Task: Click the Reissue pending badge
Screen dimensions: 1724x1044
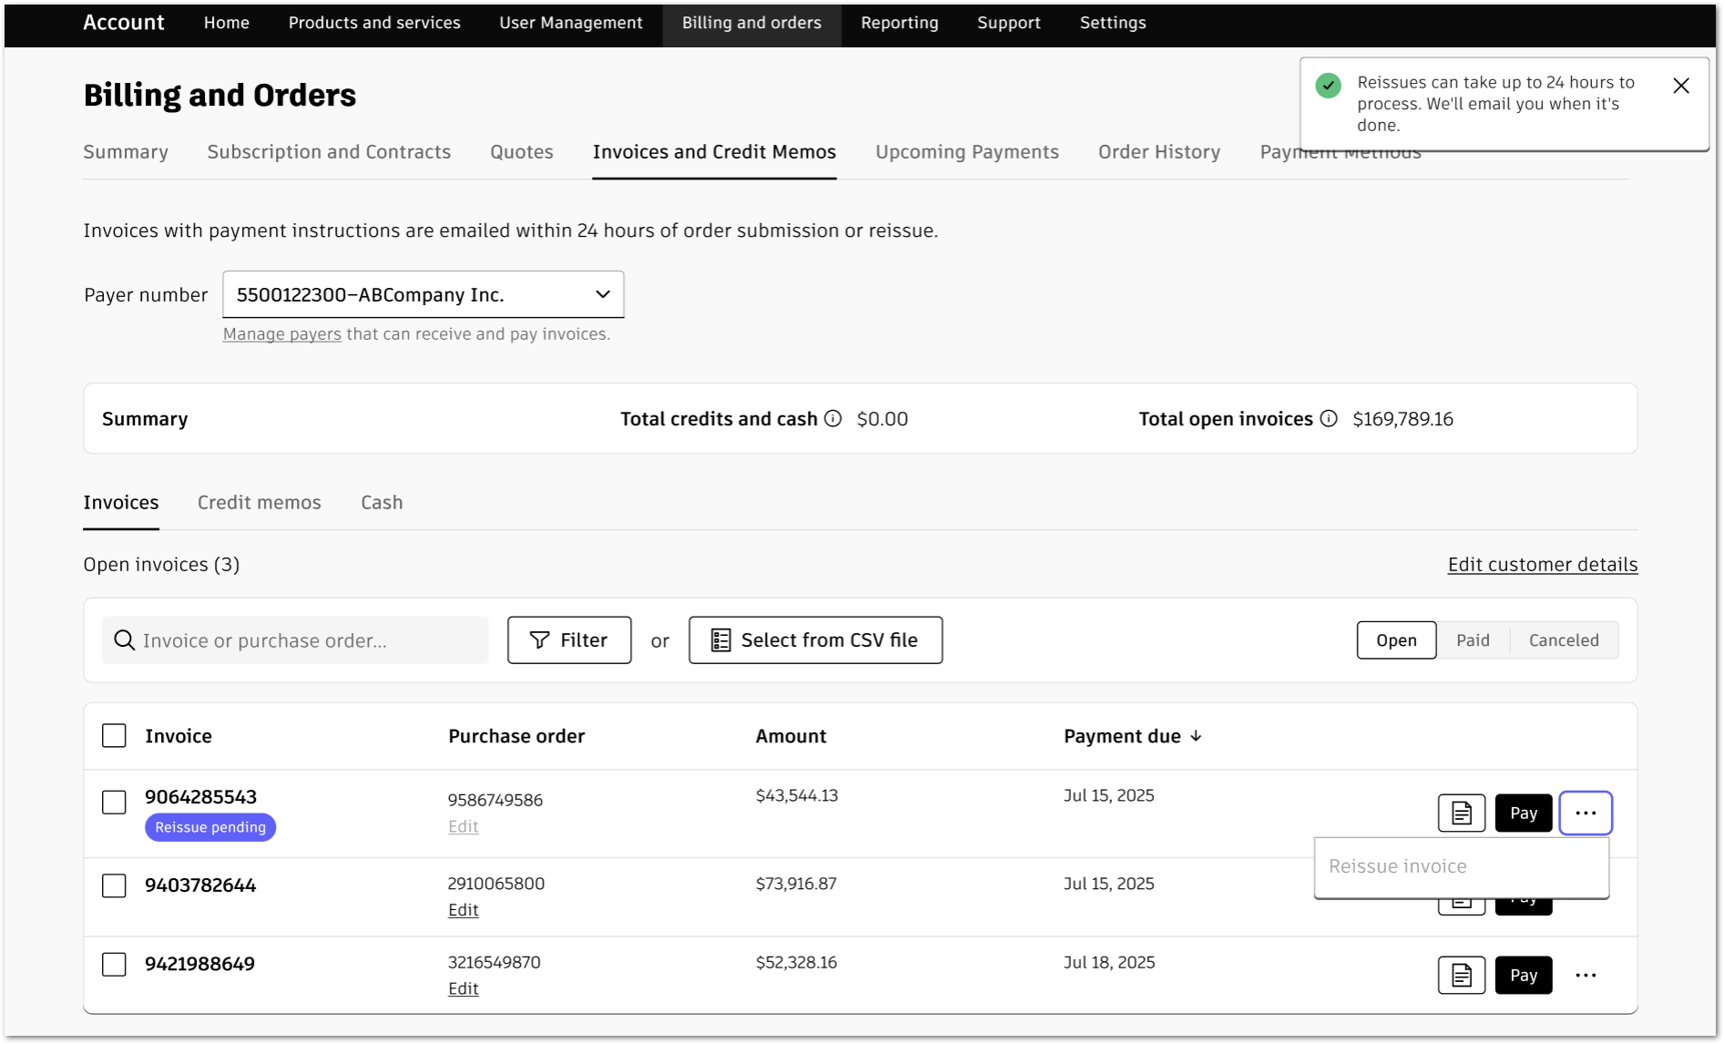Action: click(x=209, y=827)
